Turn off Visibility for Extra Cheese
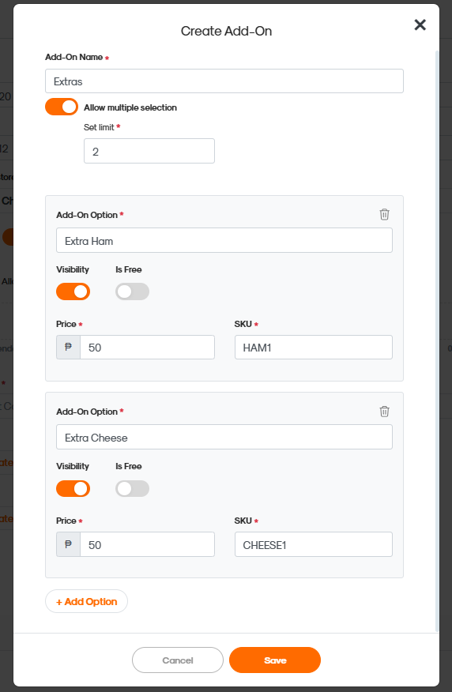 pos(73,488)
